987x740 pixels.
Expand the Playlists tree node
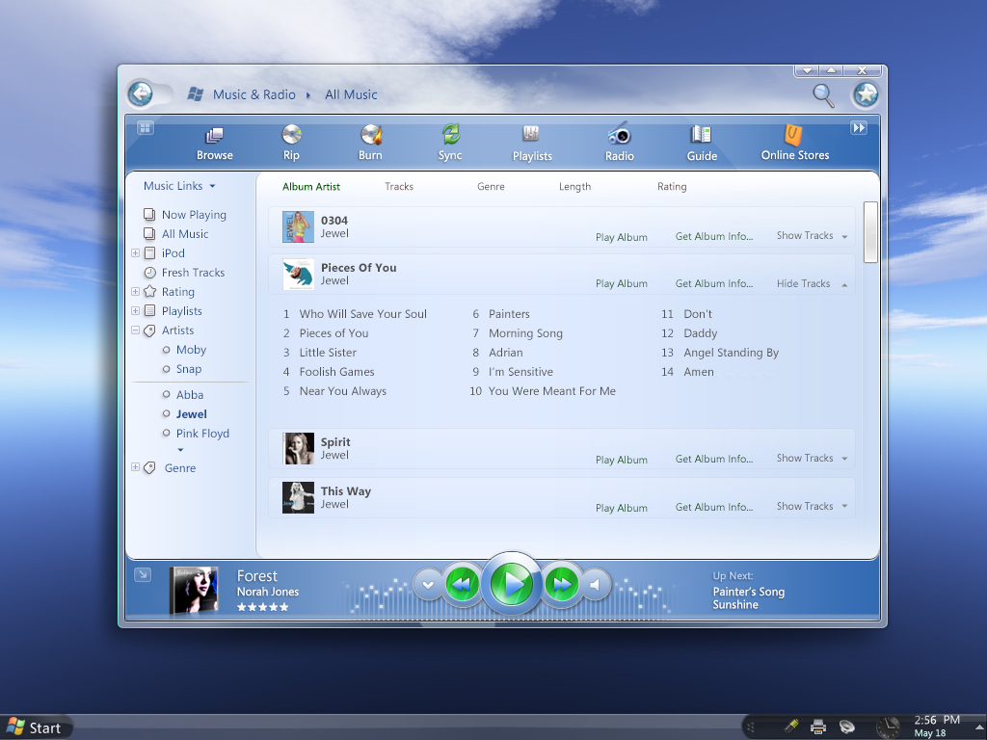135,311
